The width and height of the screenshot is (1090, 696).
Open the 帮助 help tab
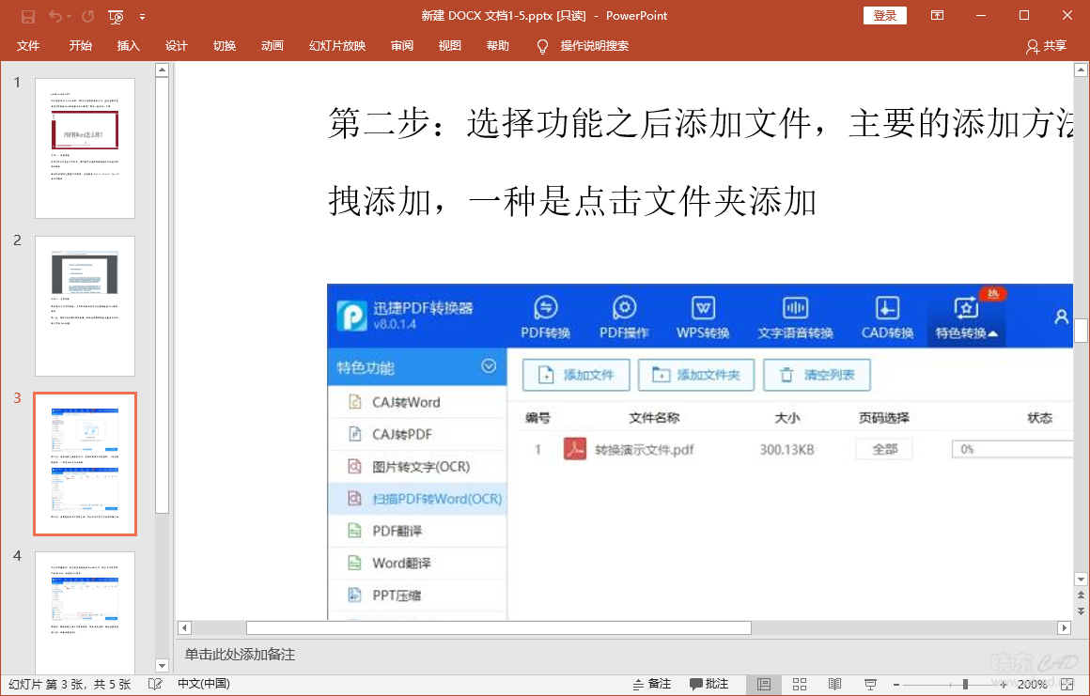(x=498, y=46)
